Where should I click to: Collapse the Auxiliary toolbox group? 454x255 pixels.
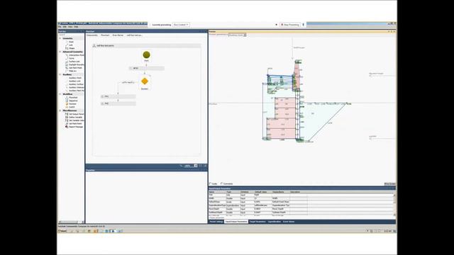[60, 74]
